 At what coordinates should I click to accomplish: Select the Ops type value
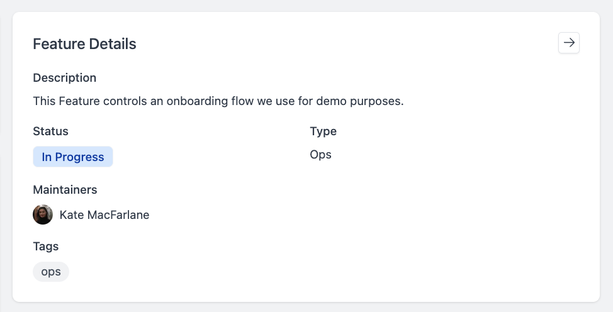tap(321, 155)
